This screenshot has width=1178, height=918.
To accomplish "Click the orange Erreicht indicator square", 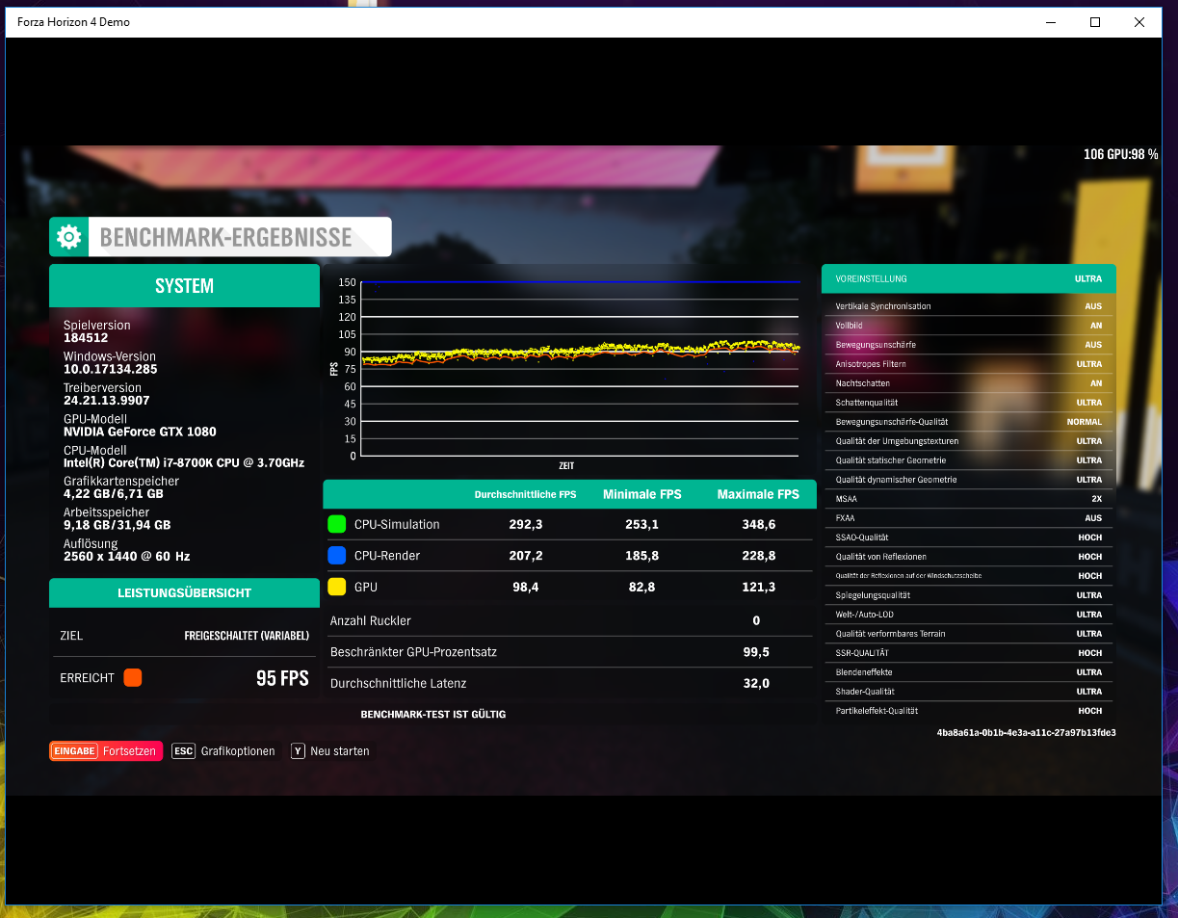I will (133, 677).
